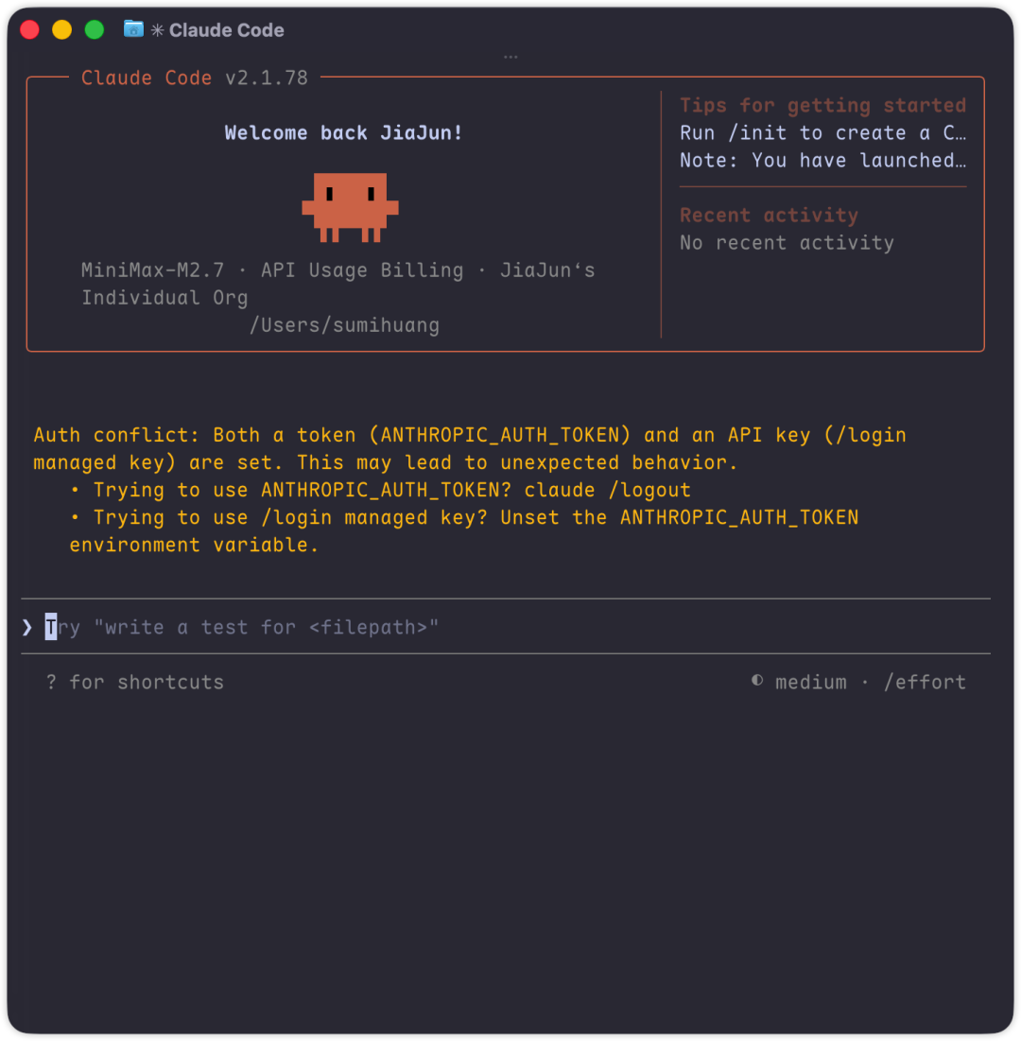The height and width of the screenshot is (1041, 1021).
Task: Click the Claude mascot pixel-art icon
Action: [350, 206]
